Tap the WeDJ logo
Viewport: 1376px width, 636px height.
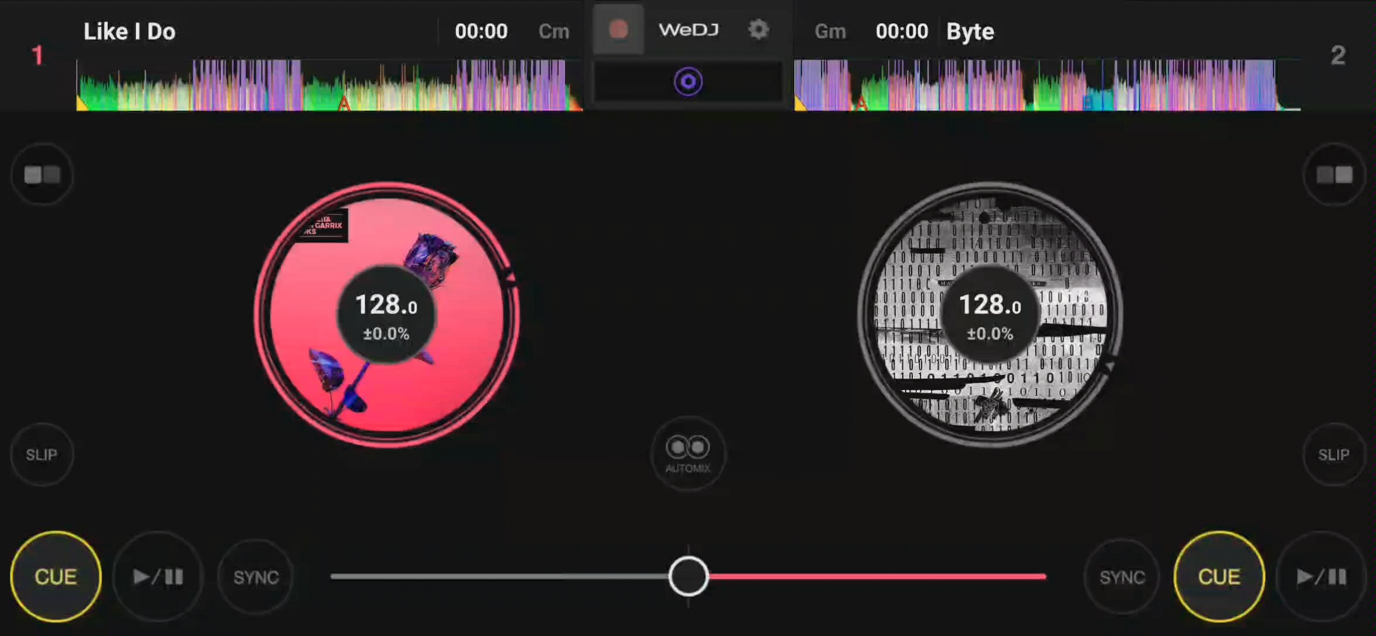click(689, 29)
